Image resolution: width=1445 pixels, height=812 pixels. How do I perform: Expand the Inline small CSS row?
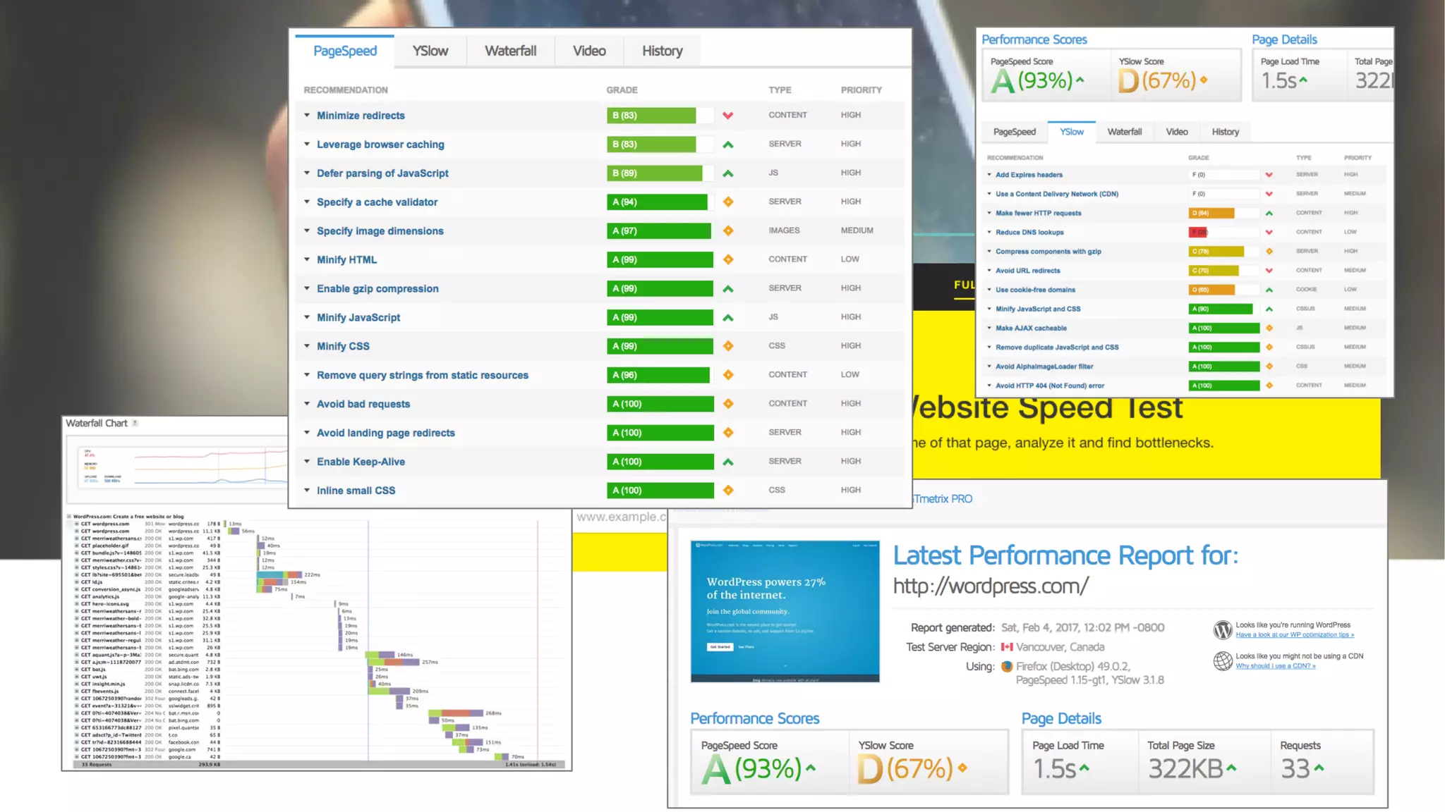click(x=307, y=490)
